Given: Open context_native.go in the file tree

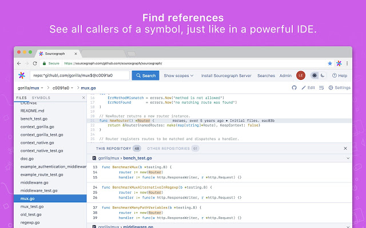Looking at the screenshot, I should click(x=37, y=142).
